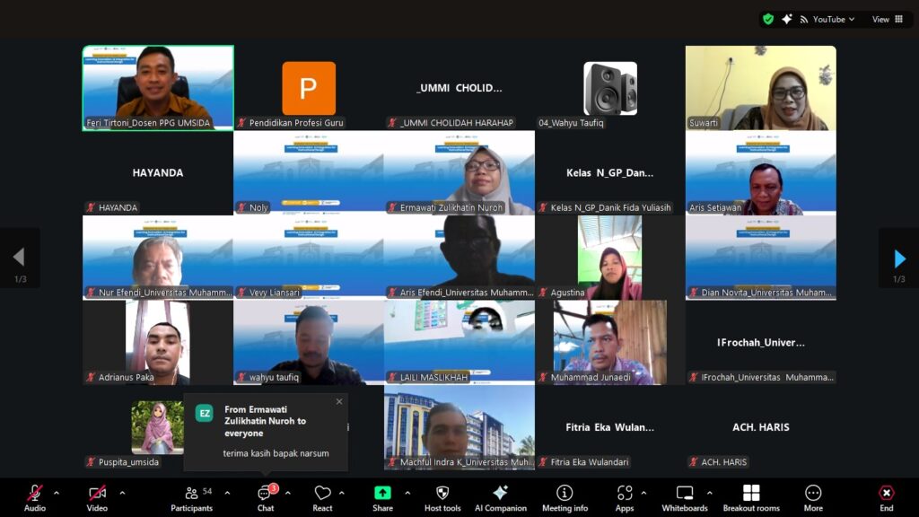Open the Chat panel

click(266, 496)
